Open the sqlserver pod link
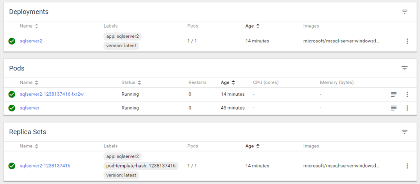The width and height of the screenshot is (420, 184). pyautogui.click(x=29, y=108)
